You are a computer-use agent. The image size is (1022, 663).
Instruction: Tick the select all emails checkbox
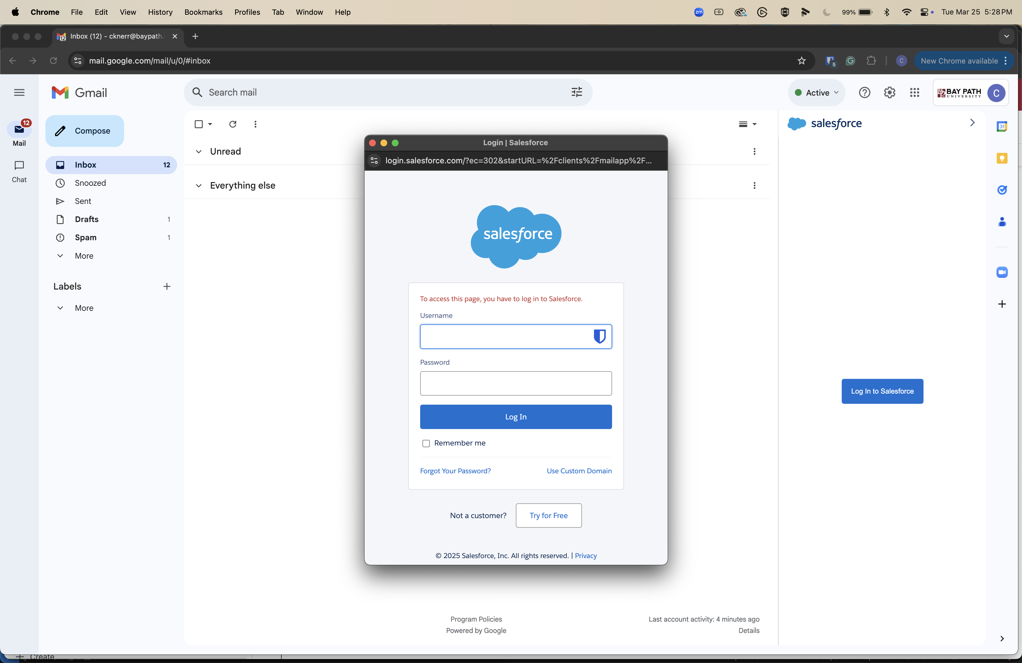point(199,124)
